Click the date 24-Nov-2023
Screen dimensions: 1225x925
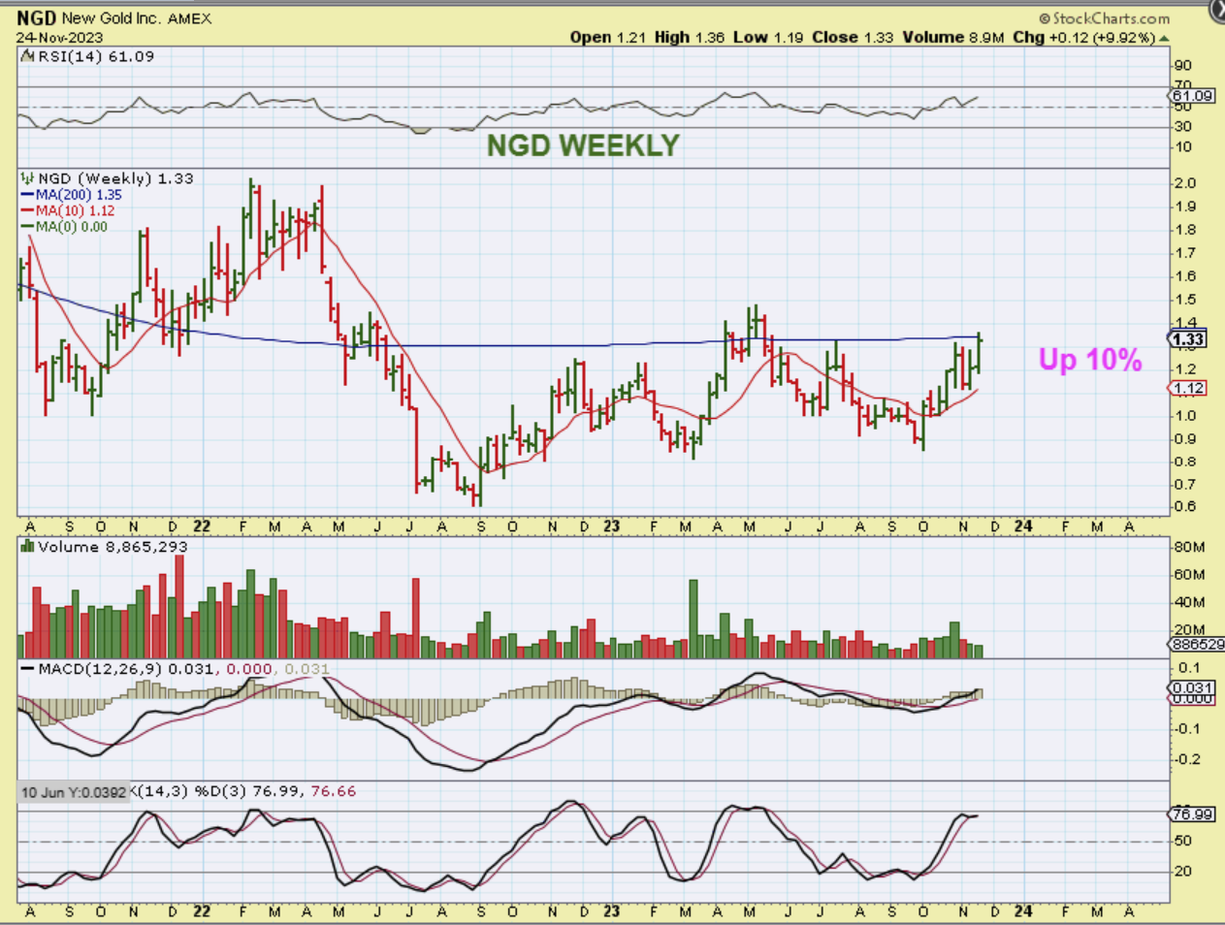(x=57, y=38)
